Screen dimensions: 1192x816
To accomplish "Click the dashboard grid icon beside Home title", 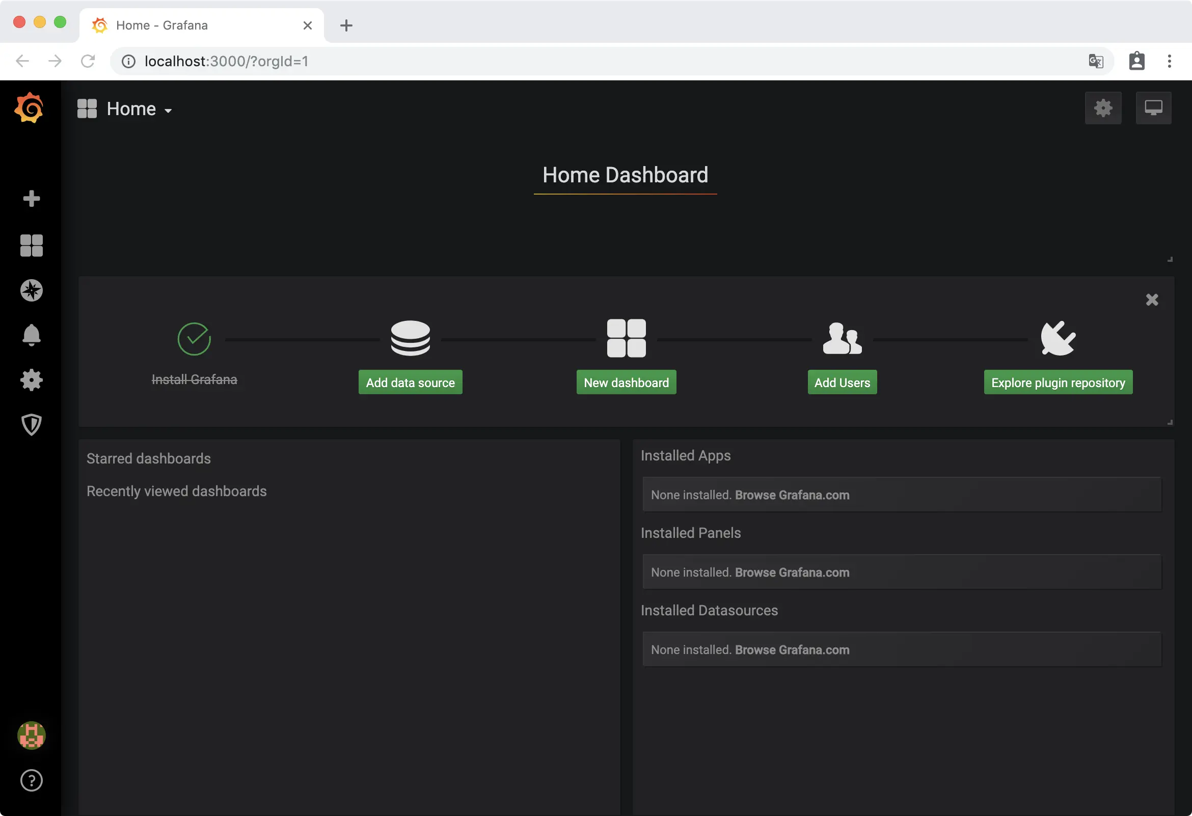I will click(x=87, y=108).
